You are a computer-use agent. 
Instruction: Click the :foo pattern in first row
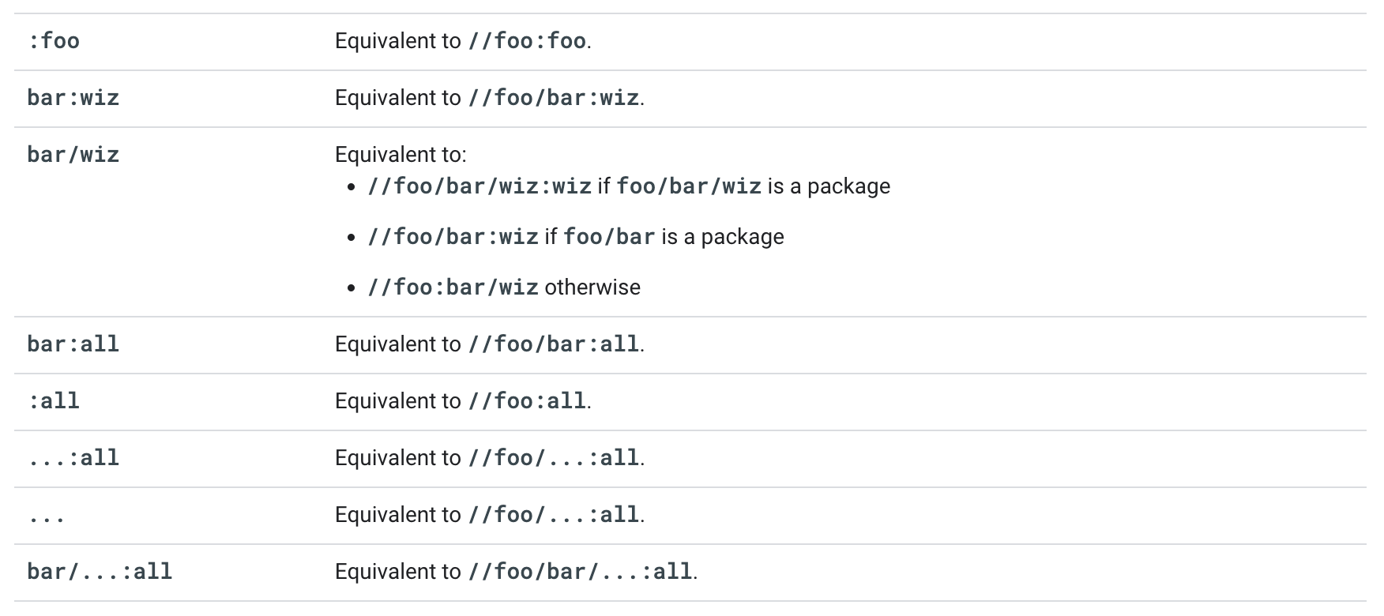pos(54,41)
